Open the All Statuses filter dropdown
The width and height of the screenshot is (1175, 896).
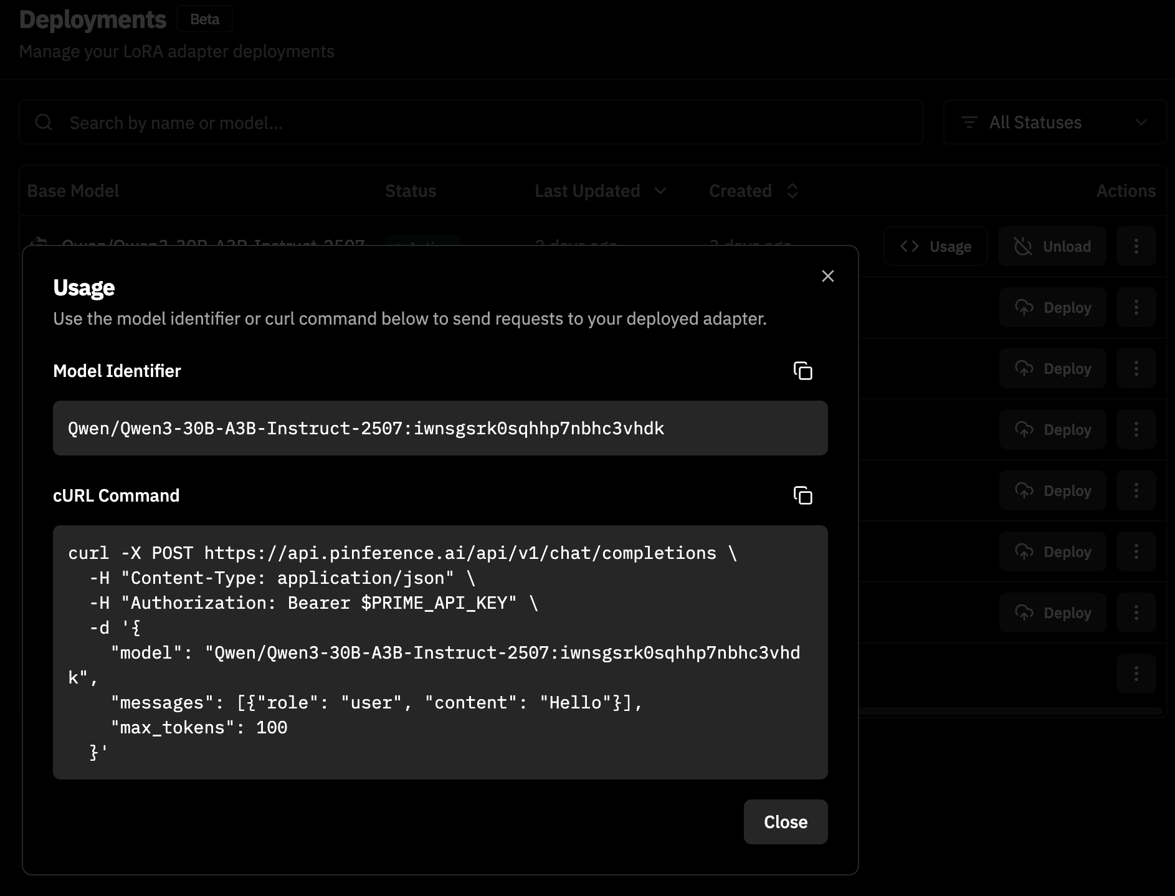(1055, 122)
